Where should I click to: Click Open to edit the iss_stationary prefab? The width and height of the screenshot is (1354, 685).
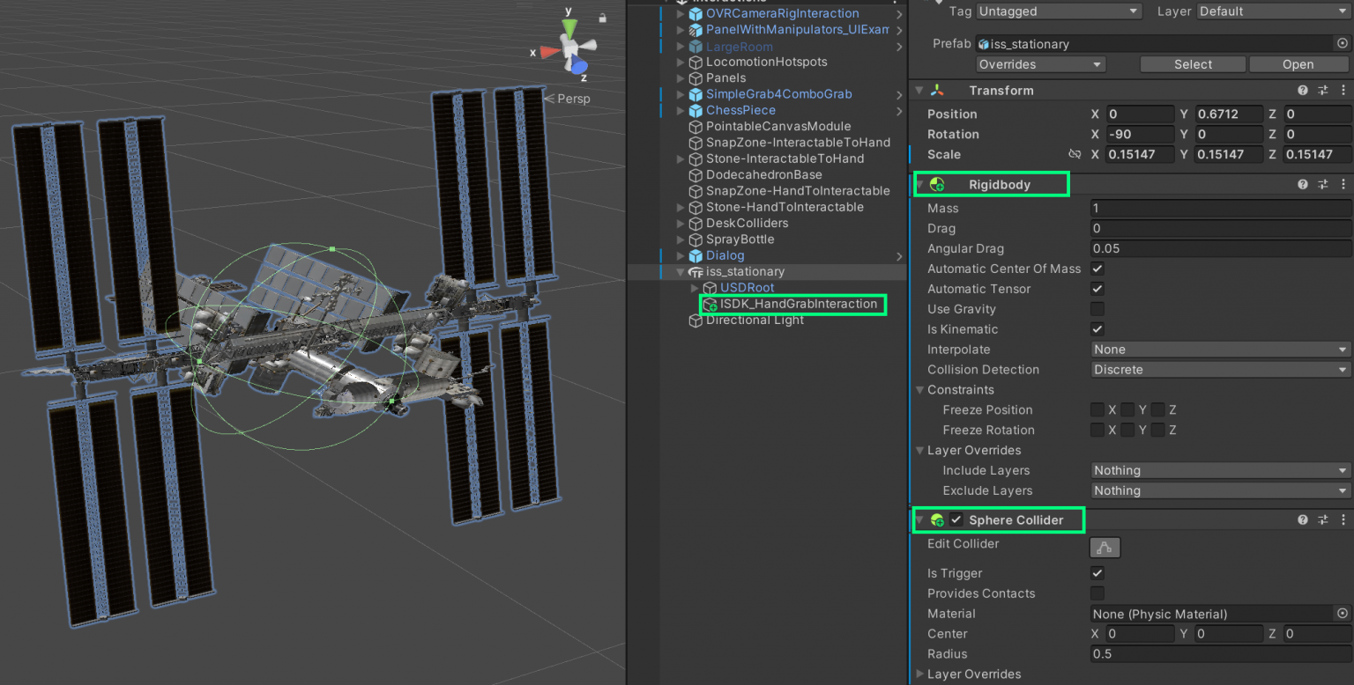(1298, 63)
